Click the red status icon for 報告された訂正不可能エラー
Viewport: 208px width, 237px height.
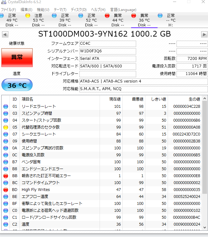point(6,176)
